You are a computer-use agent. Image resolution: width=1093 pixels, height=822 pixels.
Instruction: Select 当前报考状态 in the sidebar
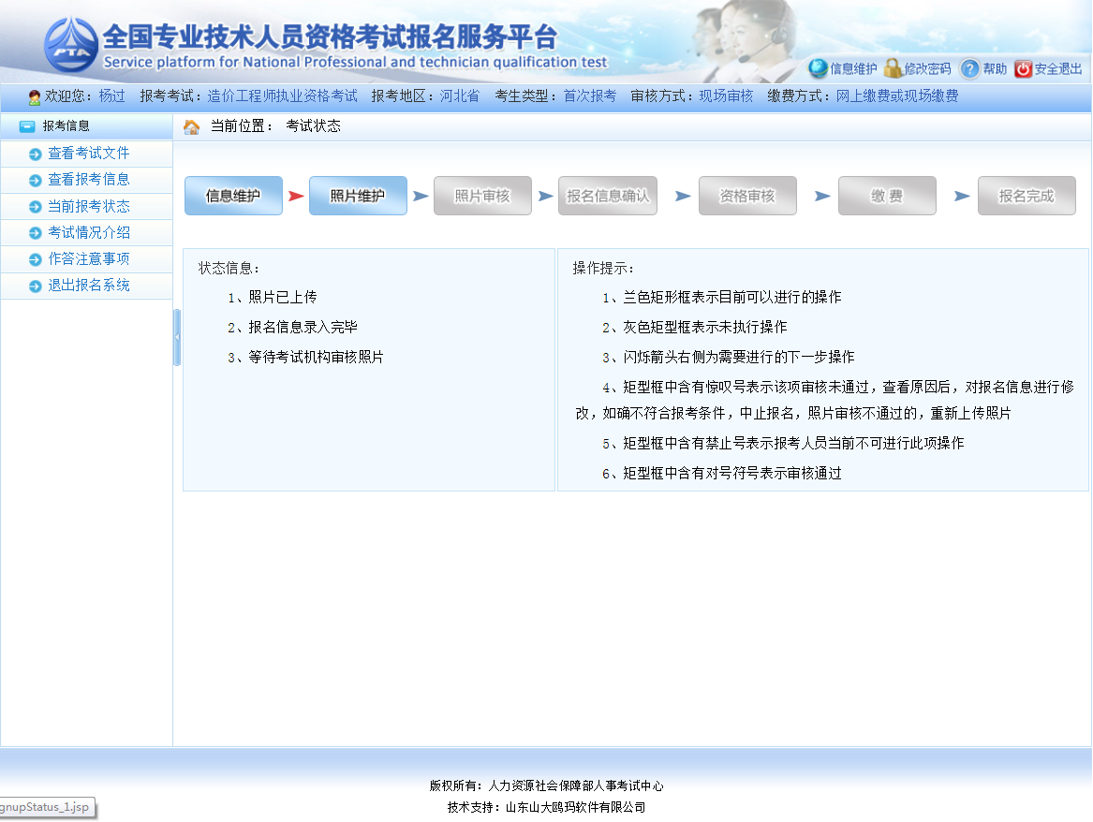pos(89,207)
